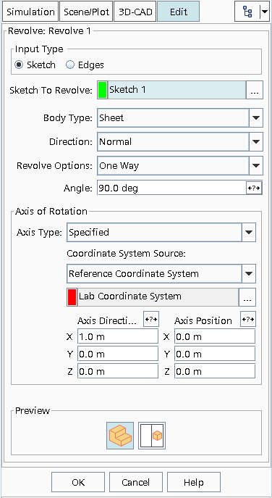Browse for Sketch To Revolve ellipsis button
This screenshot has height=498, width=272.
coord(255,90)
